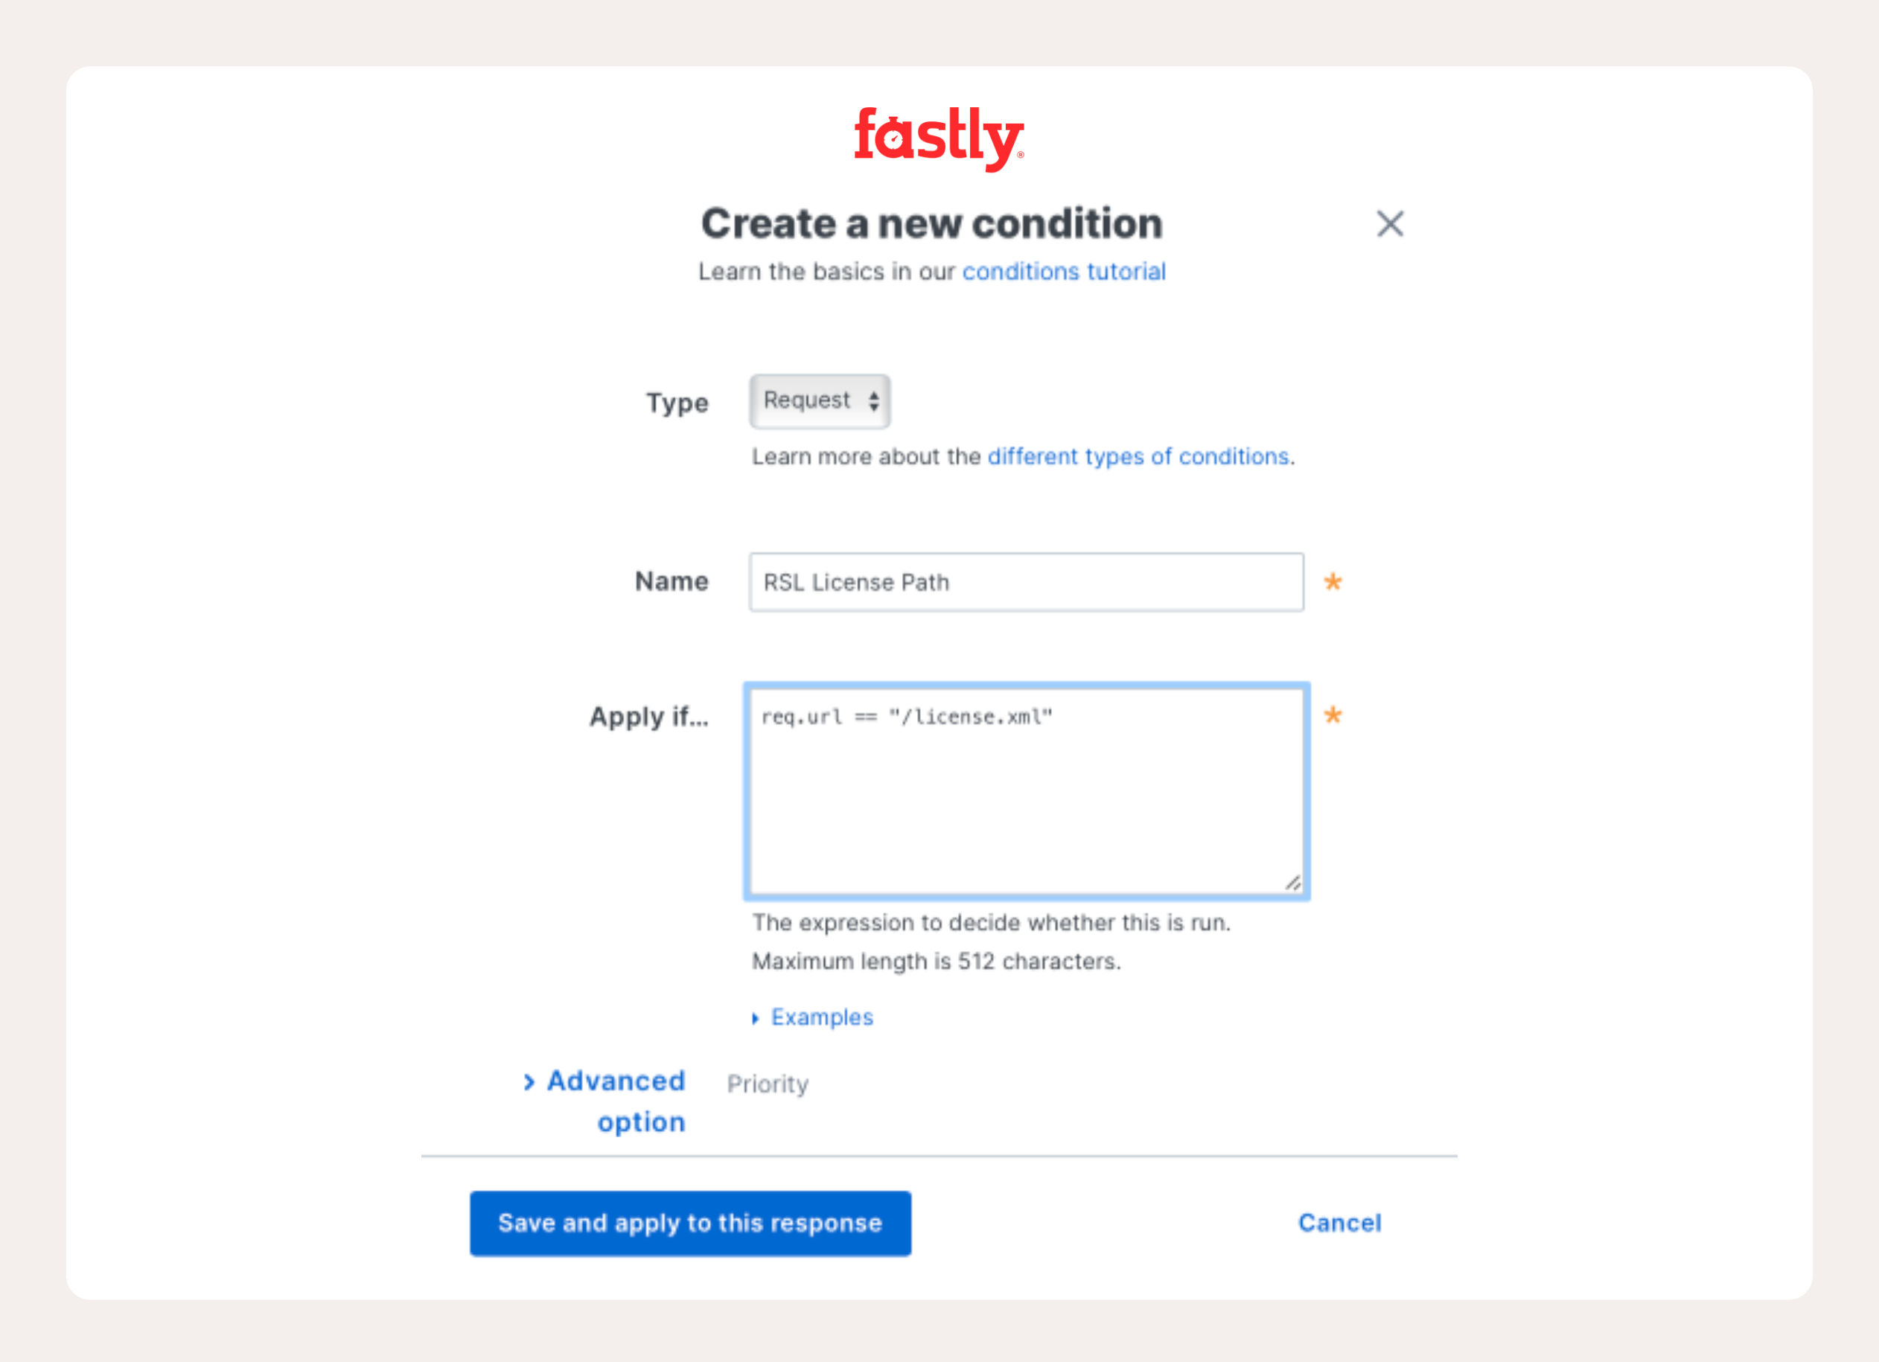
Task: Click the Fastly logo
Action: 939,134
